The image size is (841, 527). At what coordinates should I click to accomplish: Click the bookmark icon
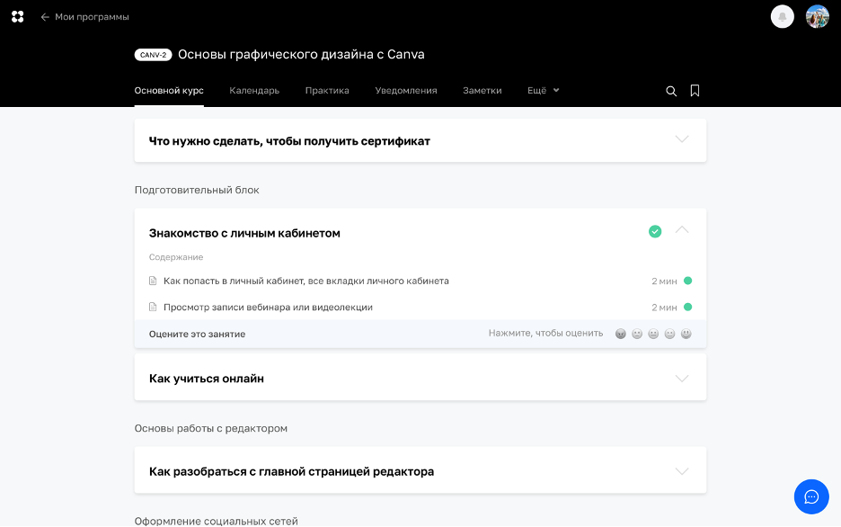click(695, 91)
